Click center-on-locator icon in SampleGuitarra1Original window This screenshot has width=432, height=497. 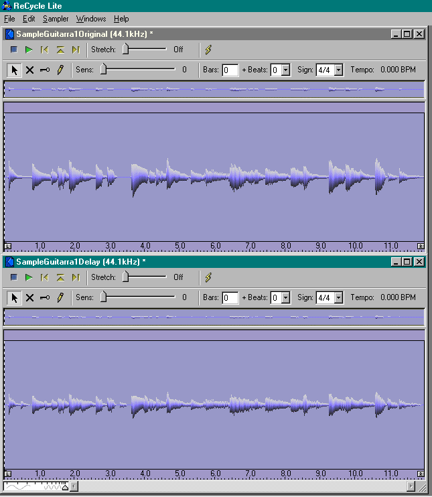[x=60, y=50]
